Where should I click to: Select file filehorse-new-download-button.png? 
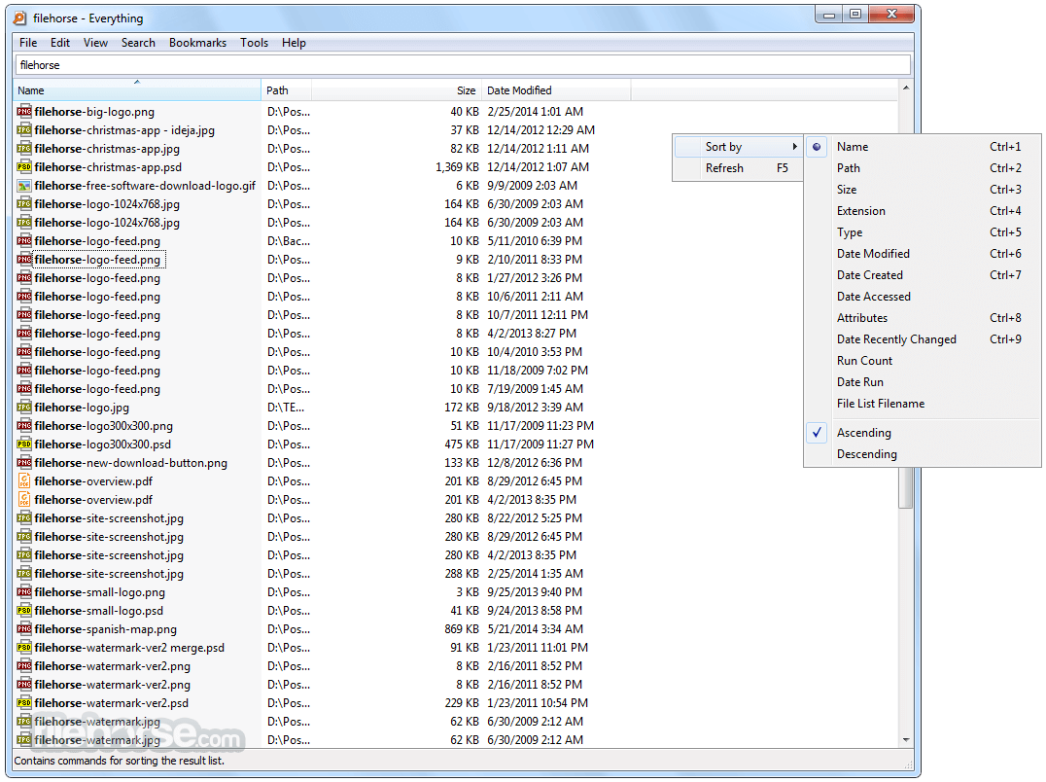130,462
